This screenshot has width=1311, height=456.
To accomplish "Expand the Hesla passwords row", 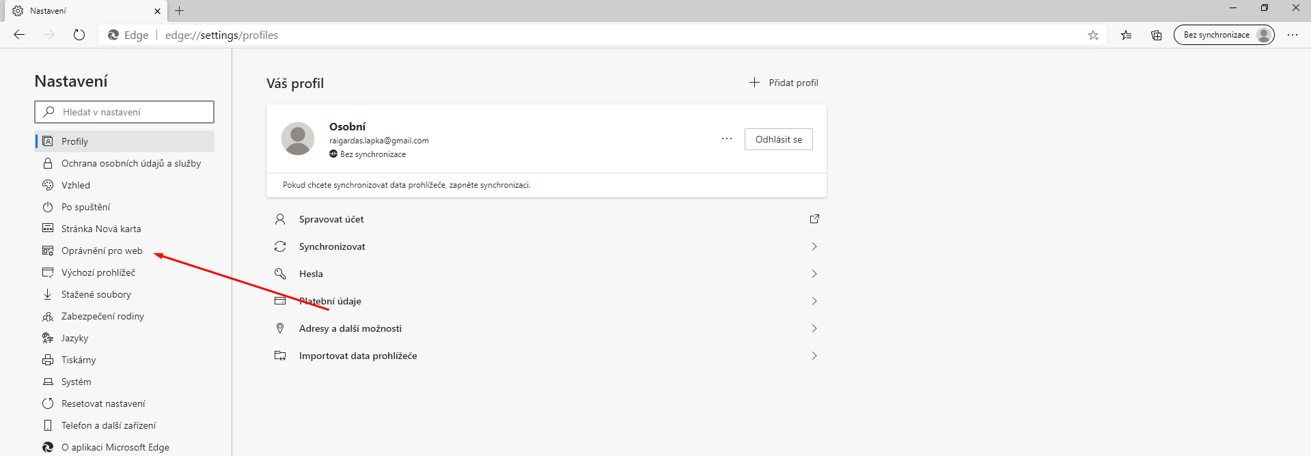I will [814, 274].
